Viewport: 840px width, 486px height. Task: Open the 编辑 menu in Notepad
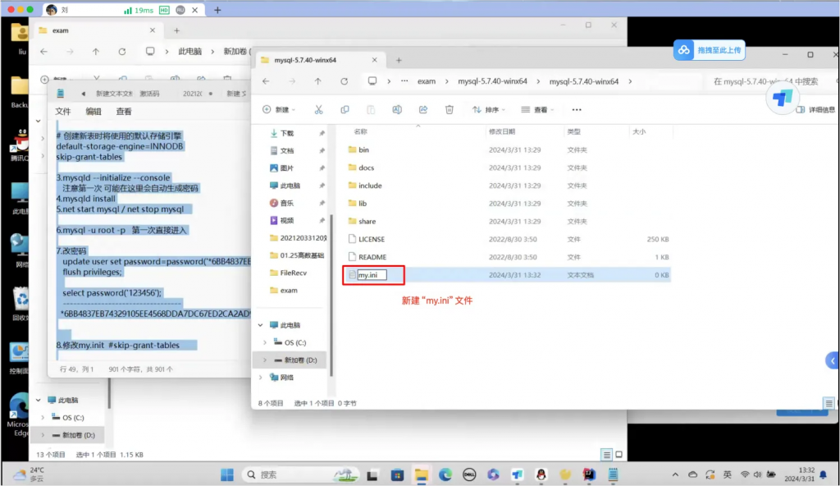pos(94,112)
